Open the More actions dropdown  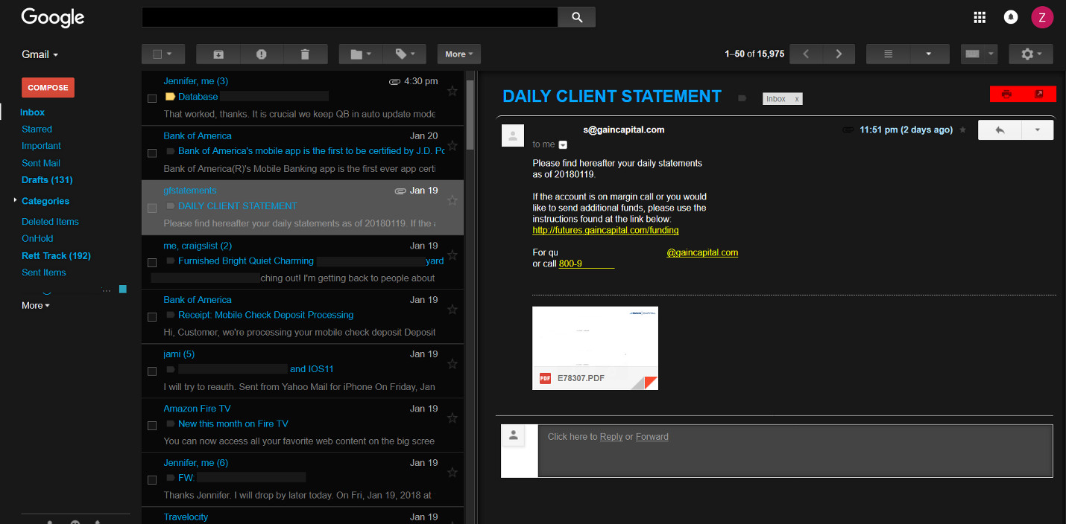pos(459,54)
